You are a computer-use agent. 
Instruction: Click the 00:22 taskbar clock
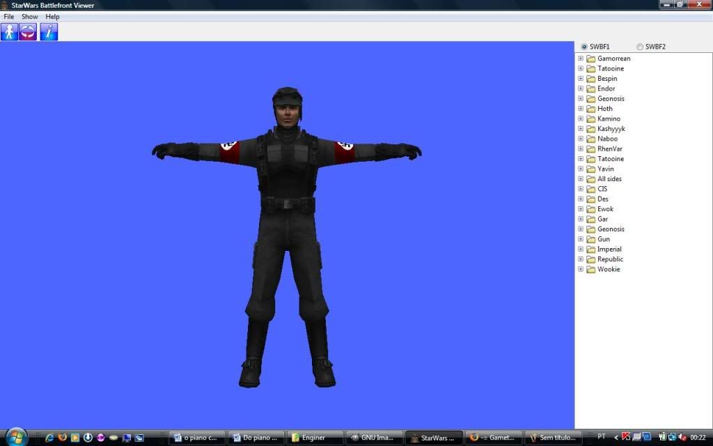(698, 438)
